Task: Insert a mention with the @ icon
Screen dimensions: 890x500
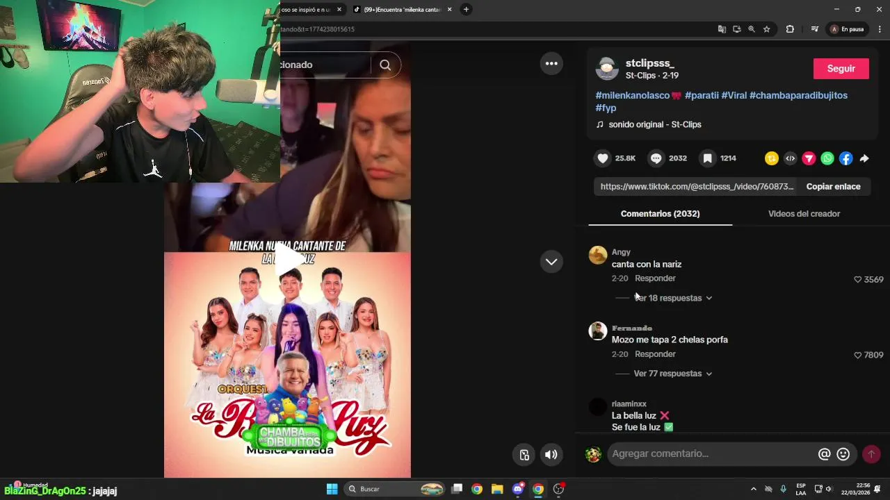Action: click(x=824, y=454)
